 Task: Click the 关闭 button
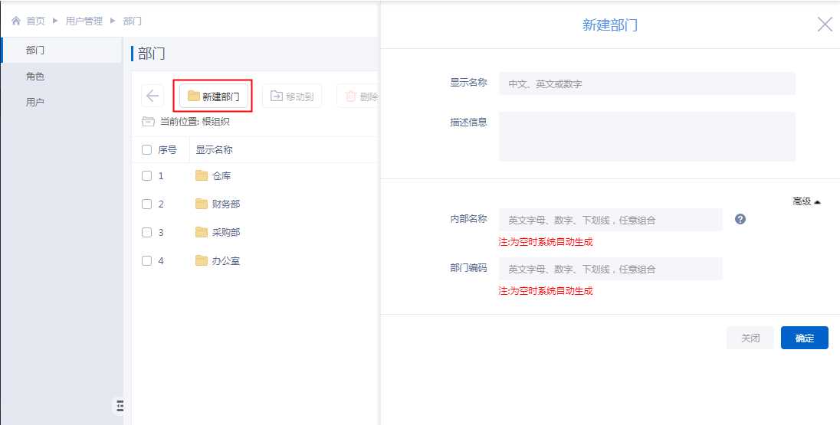[x=750, y=338]
